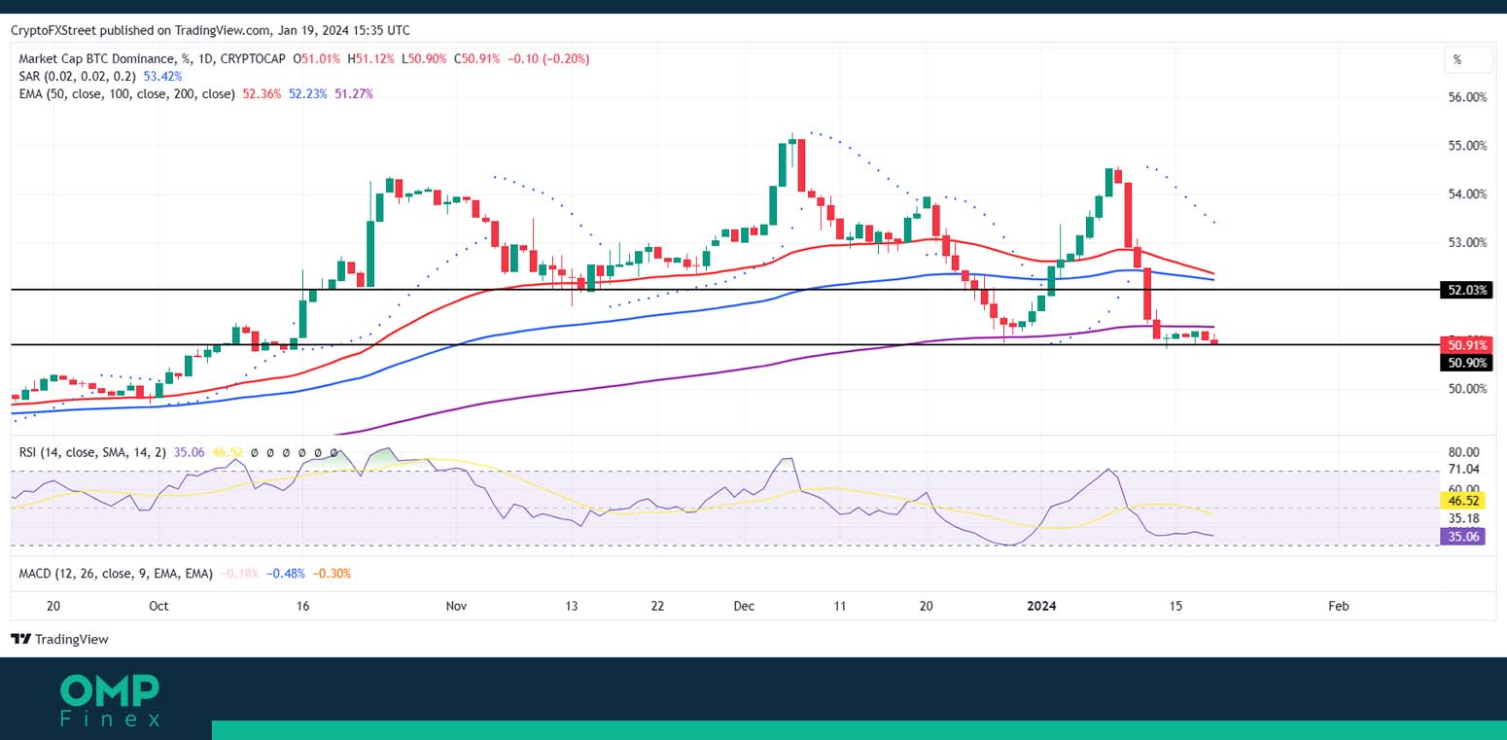Click the 16 date label on time axis

(x=302, y=606)
